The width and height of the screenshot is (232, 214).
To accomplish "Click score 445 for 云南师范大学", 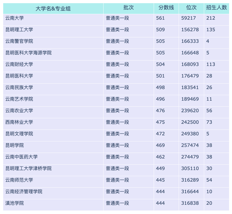I will (160, 180).
